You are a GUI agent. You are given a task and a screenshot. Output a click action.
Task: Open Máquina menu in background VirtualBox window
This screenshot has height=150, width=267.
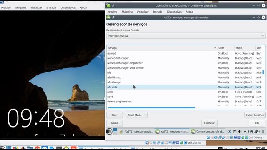[21, 7]
